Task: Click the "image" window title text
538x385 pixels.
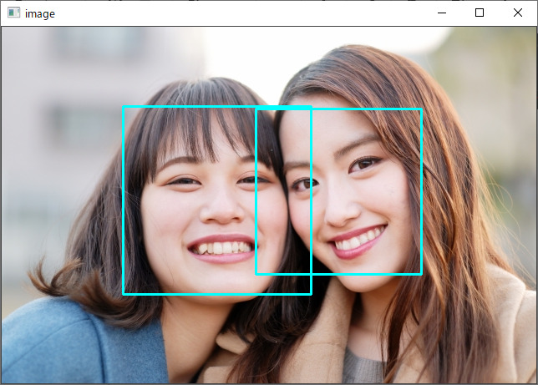Action: pos(40,14)
